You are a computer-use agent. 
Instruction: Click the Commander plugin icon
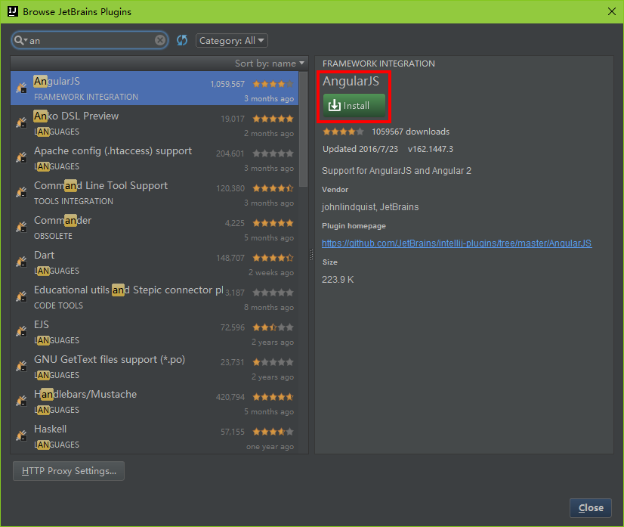click(x=21, y=227)
